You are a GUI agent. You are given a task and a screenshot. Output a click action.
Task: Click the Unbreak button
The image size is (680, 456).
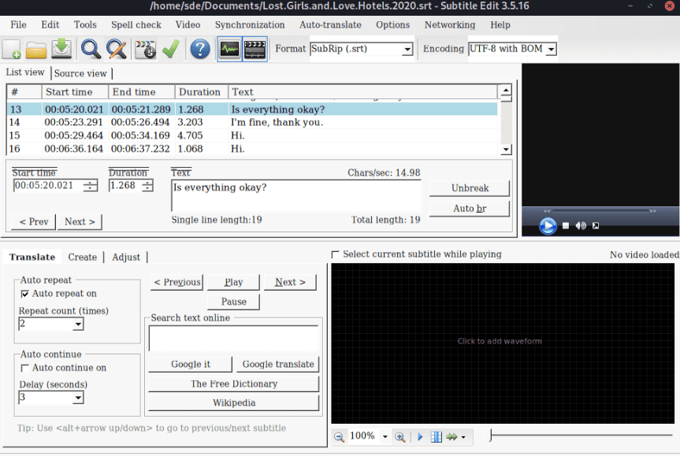[x=470, y=188]
